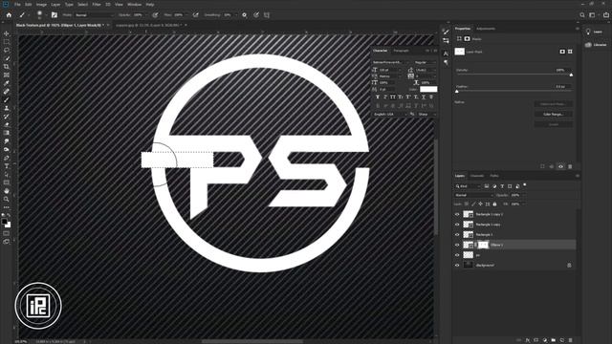Click the foreground color swatch

tap(4, 222)
